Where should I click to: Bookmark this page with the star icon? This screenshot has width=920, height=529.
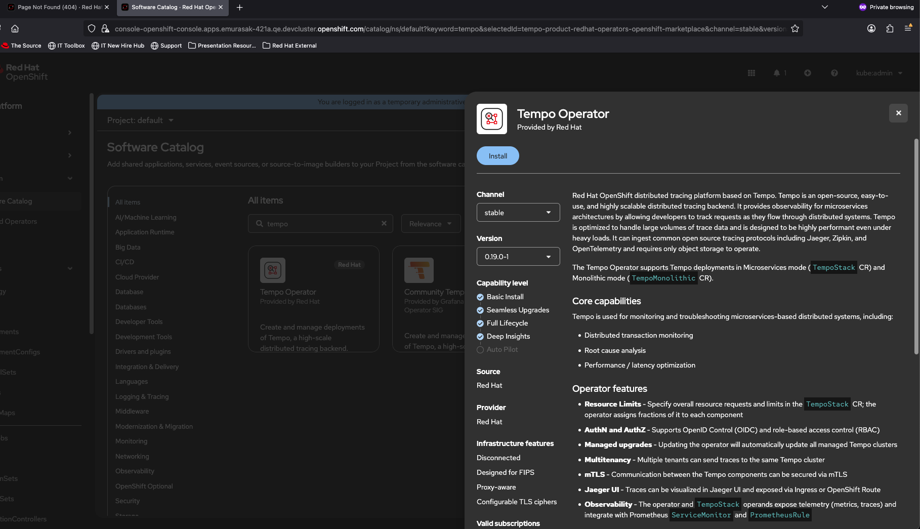[x=794, y=29]
